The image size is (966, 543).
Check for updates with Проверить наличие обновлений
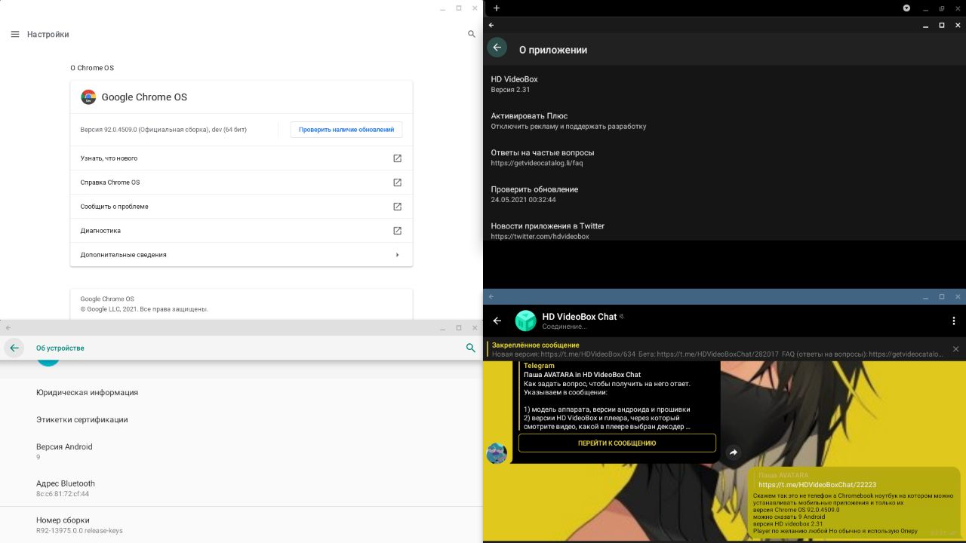click(346, 130)
